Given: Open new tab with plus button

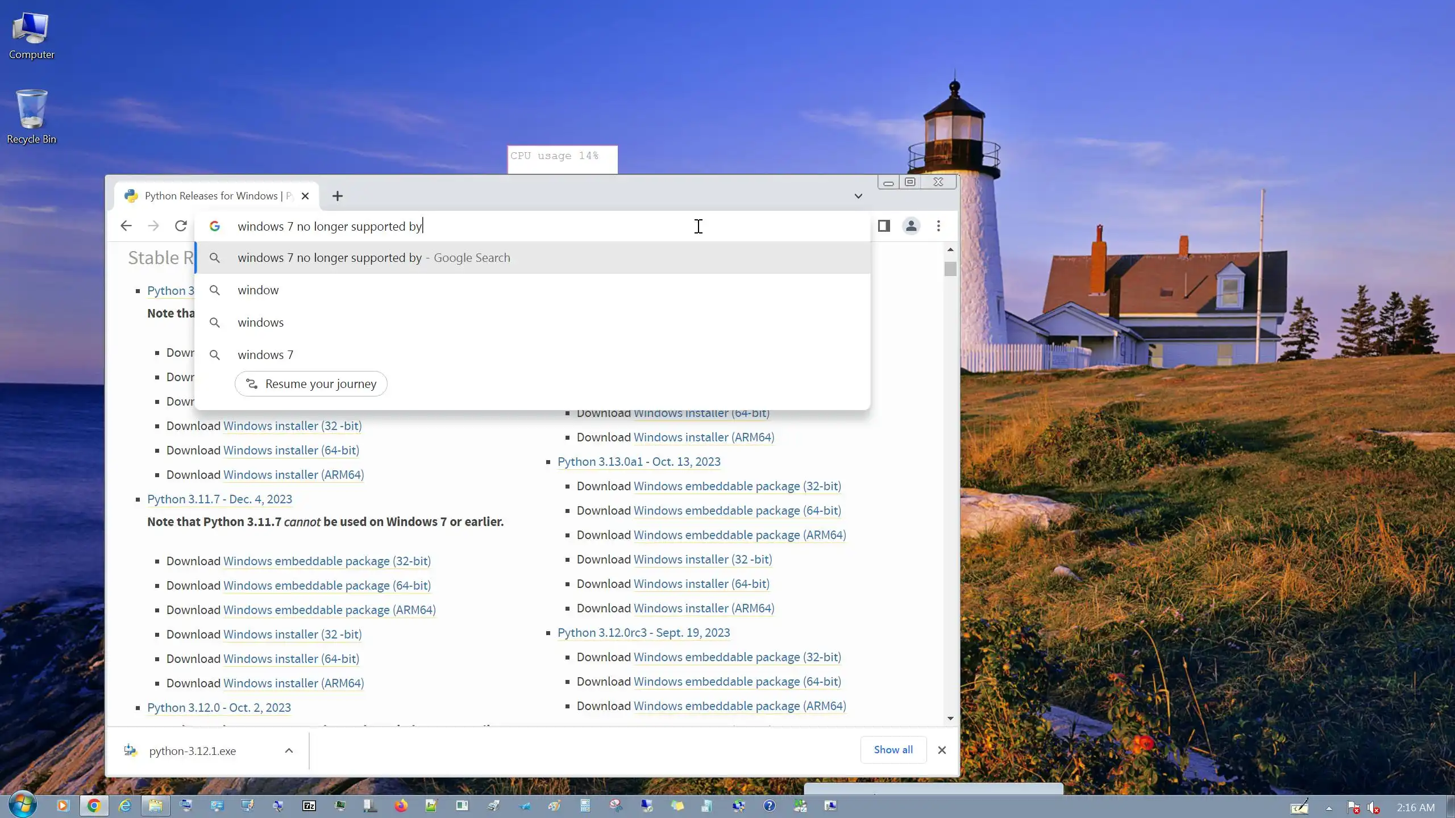Looking at the screenshot, I should (x=338, y=196).
